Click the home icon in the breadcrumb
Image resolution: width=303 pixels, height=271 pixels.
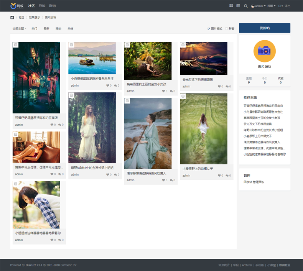tap(12, 17)
